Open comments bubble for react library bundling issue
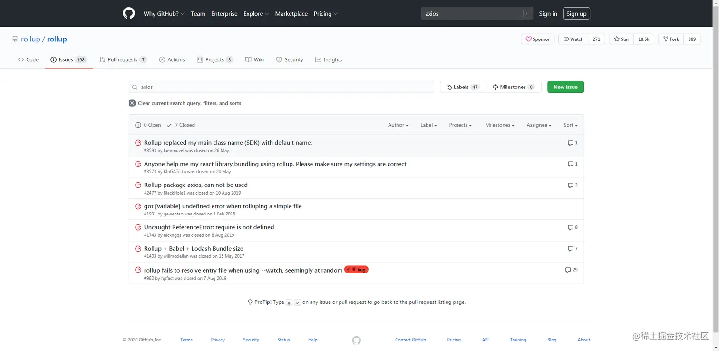The height and width of the screenshot is (351, 719). pyautogui.click(x=573, y=164)
